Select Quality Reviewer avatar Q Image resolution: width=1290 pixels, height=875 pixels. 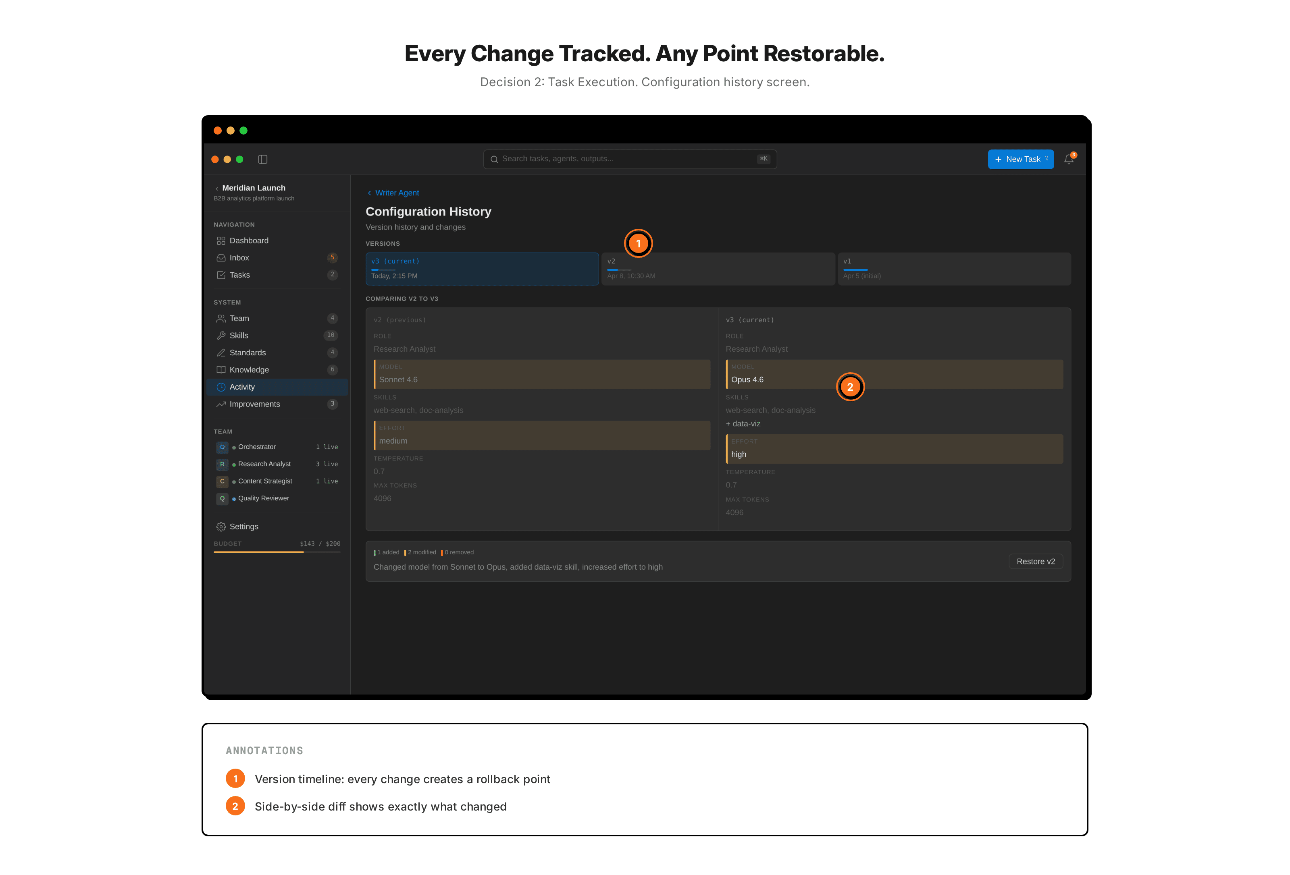[222, 499]
